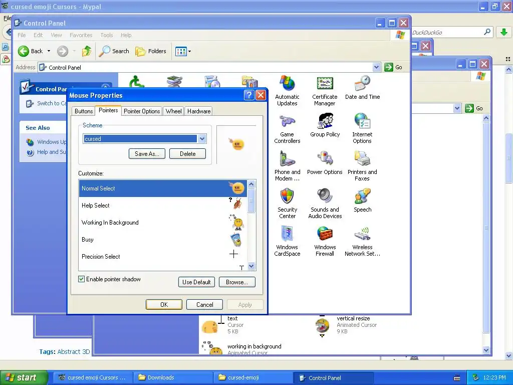Screen dimensions: 513x385
Task: Click the Browse... button
Action: [237, 282]
